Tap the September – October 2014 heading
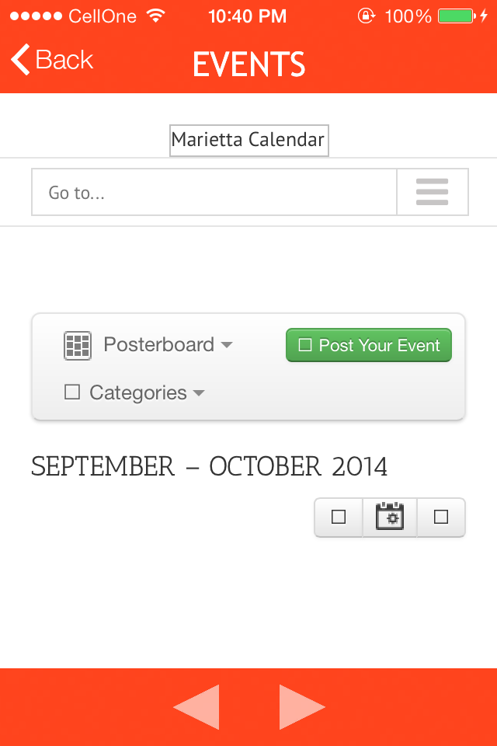Screen dimensions: 497x746 pyautogui.click(x=209, y=467)
